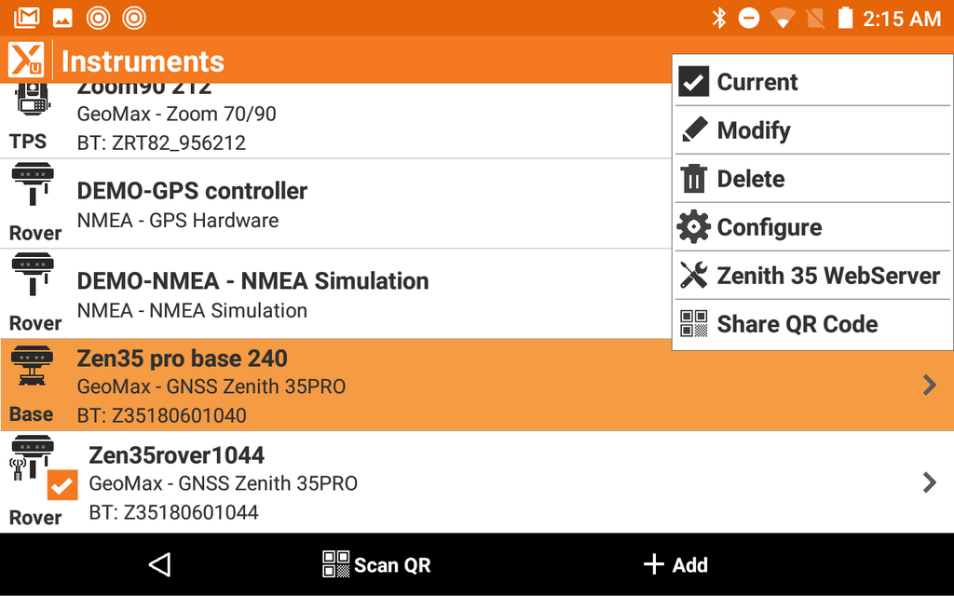Open Zen35rover1044 details via right chevron

pyautogui.click(x=929, y=482)
